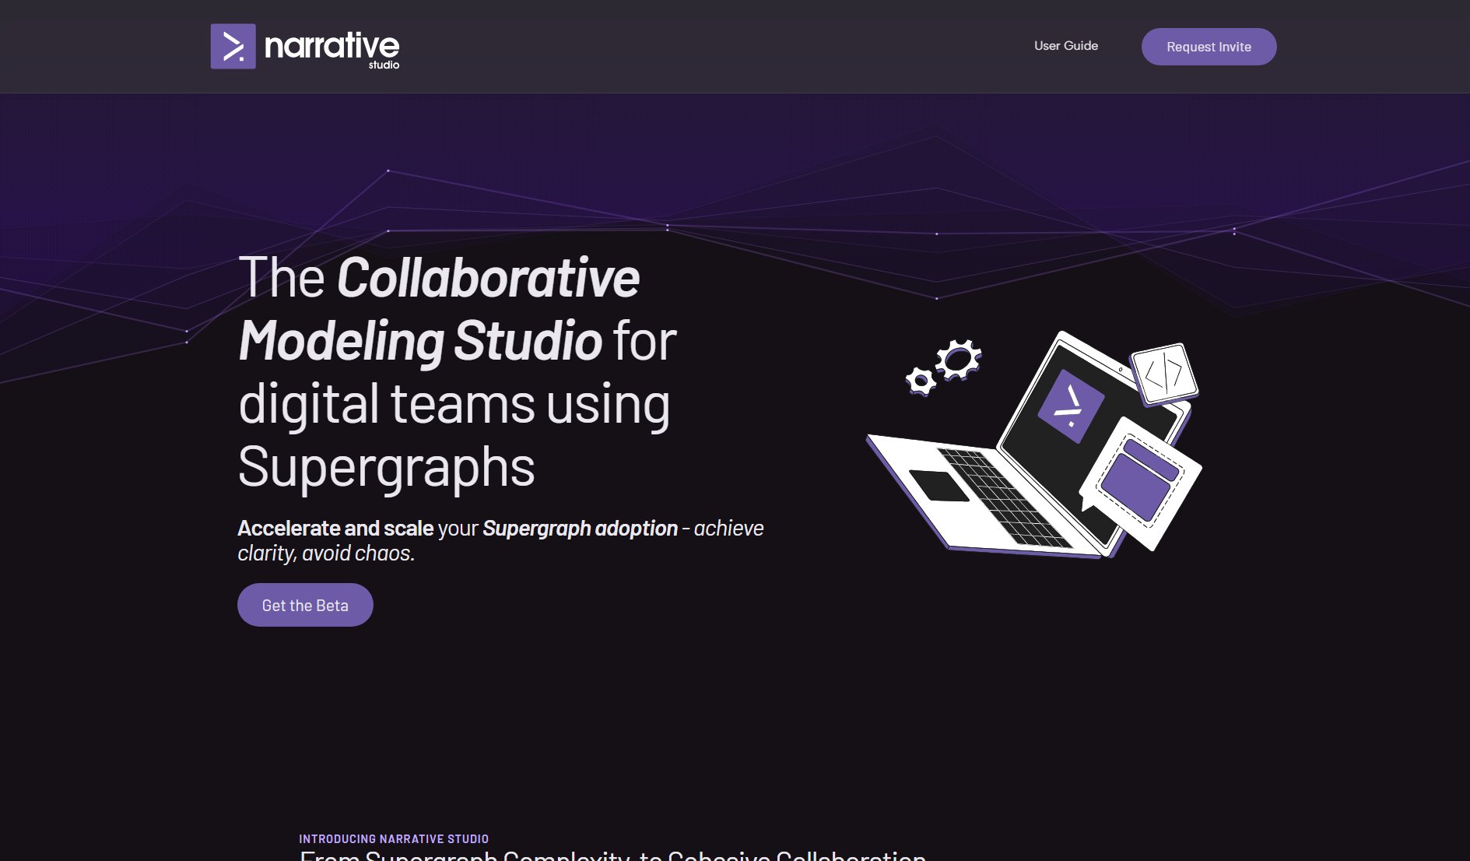Screen dimensions: 1470x861
Task: Click the small gear icon in illustration
Action: pos(921,381)
